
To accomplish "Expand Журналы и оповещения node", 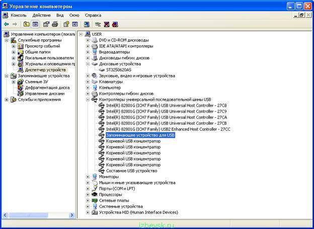I will click(14, 64).
